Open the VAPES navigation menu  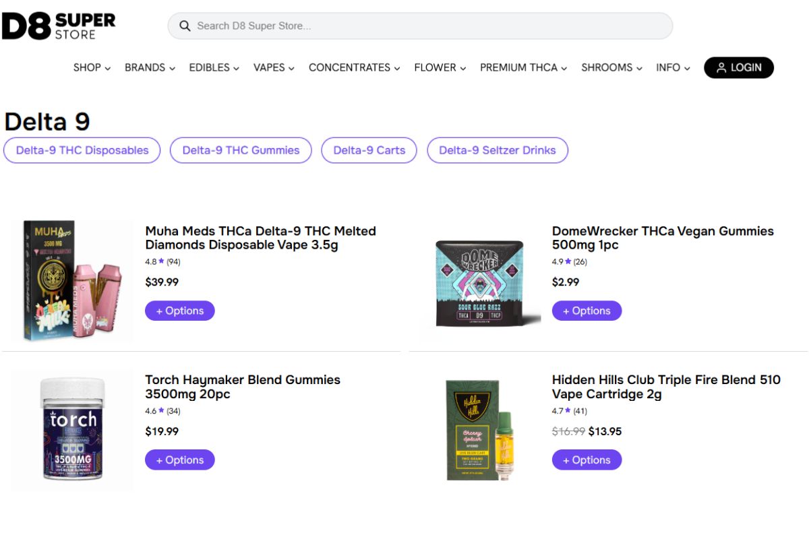point(274,67)
